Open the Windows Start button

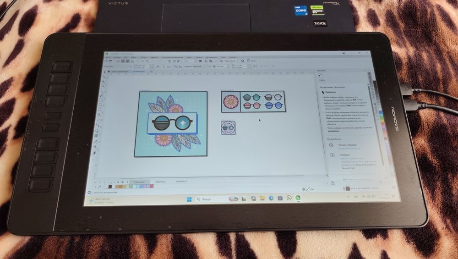click(x=189, y=199)
